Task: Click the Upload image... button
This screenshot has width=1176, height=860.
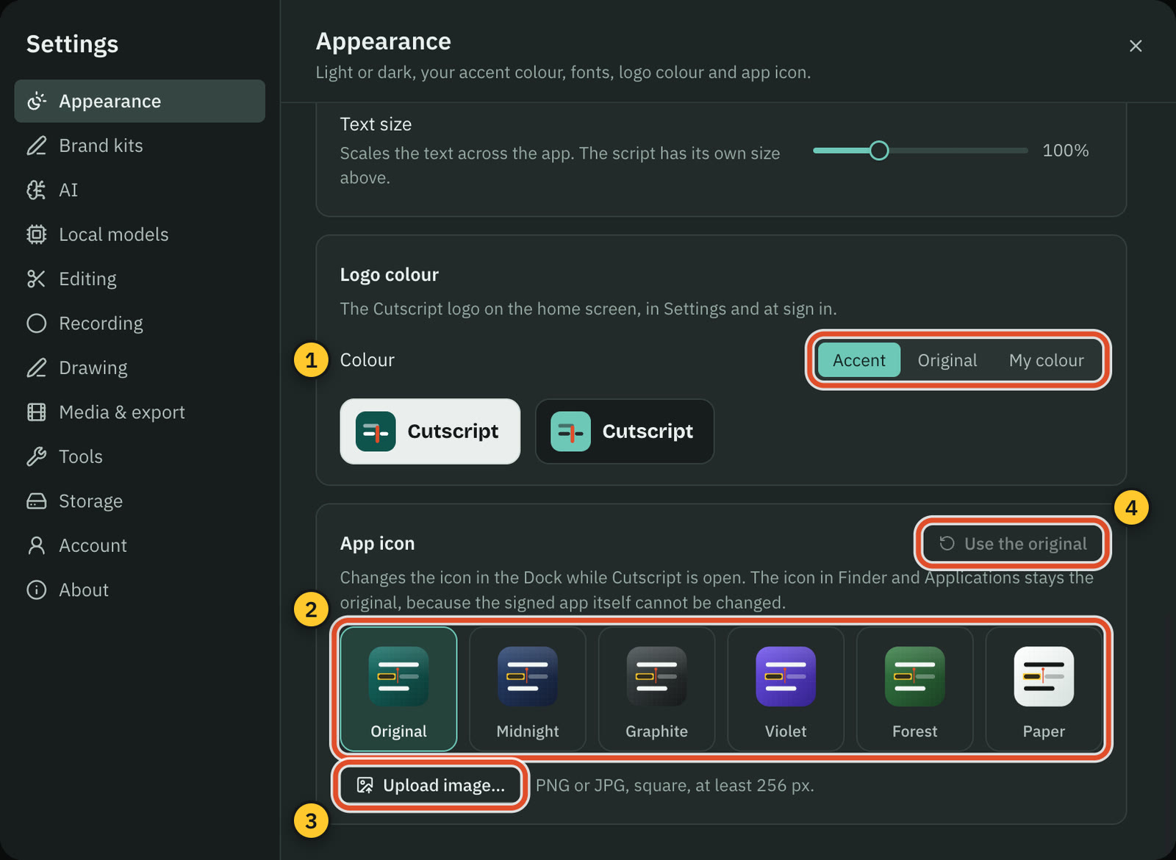Action: tap(431, 785)
